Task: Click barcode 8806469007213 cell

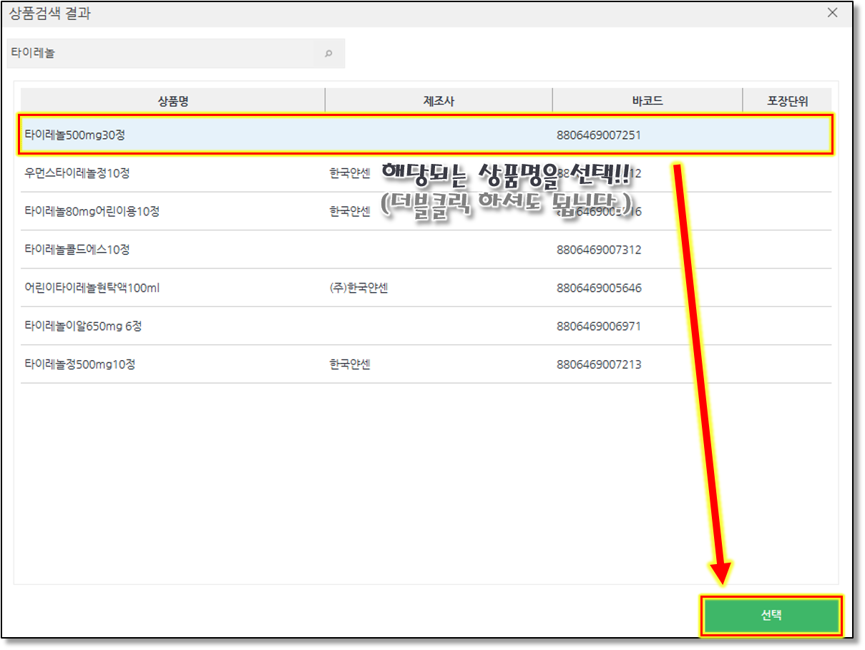Action: (x=599, y=364)
